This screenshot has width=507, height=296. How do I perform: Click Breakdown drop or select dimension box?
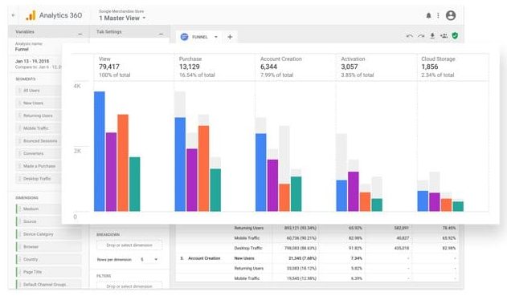(x=129, y=245)
